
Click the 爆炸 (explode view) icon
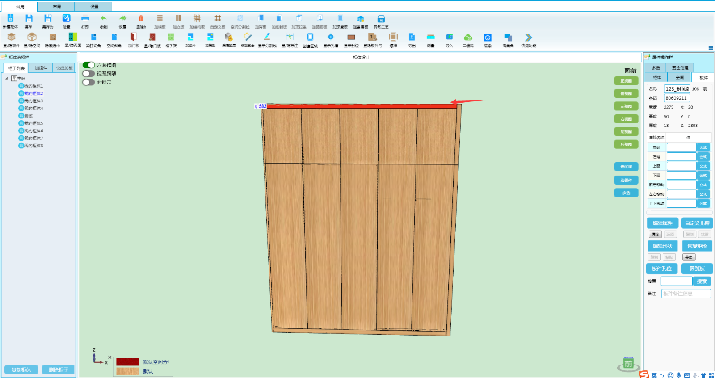point(393,38)
